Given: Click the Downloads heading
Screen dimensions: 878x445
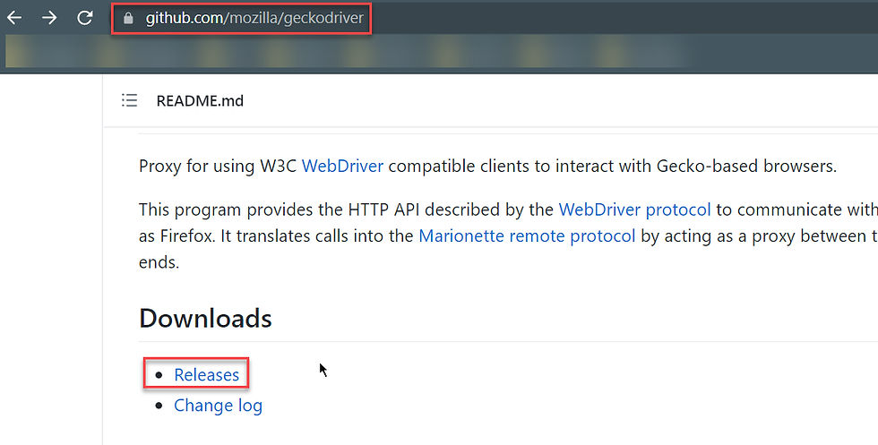Looking at the screenshot, I should 205,319.
